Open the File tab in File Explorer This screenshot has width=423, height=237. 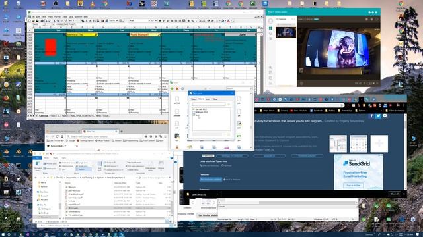(37, 158)
